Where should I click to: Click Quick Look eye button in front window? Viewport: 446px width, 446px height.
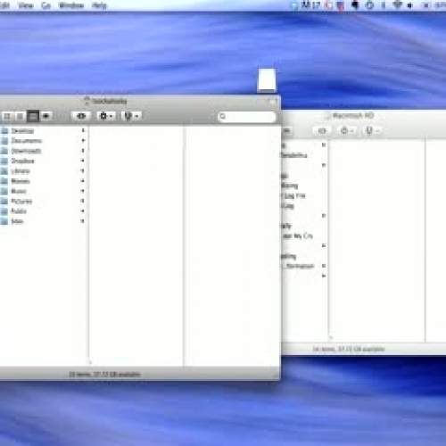(81, 116)
